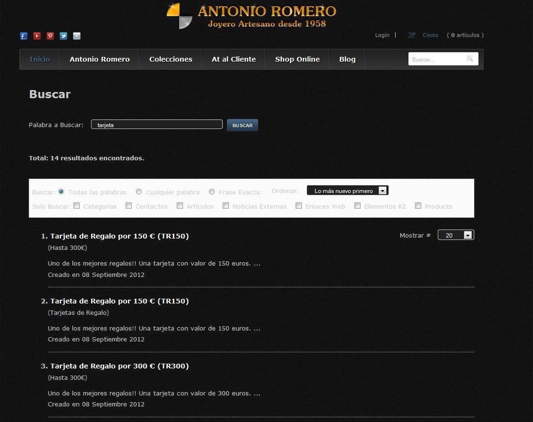533x422 pixels.
Task: Click the magnifier icon in search box
Action: coord(470,59)
